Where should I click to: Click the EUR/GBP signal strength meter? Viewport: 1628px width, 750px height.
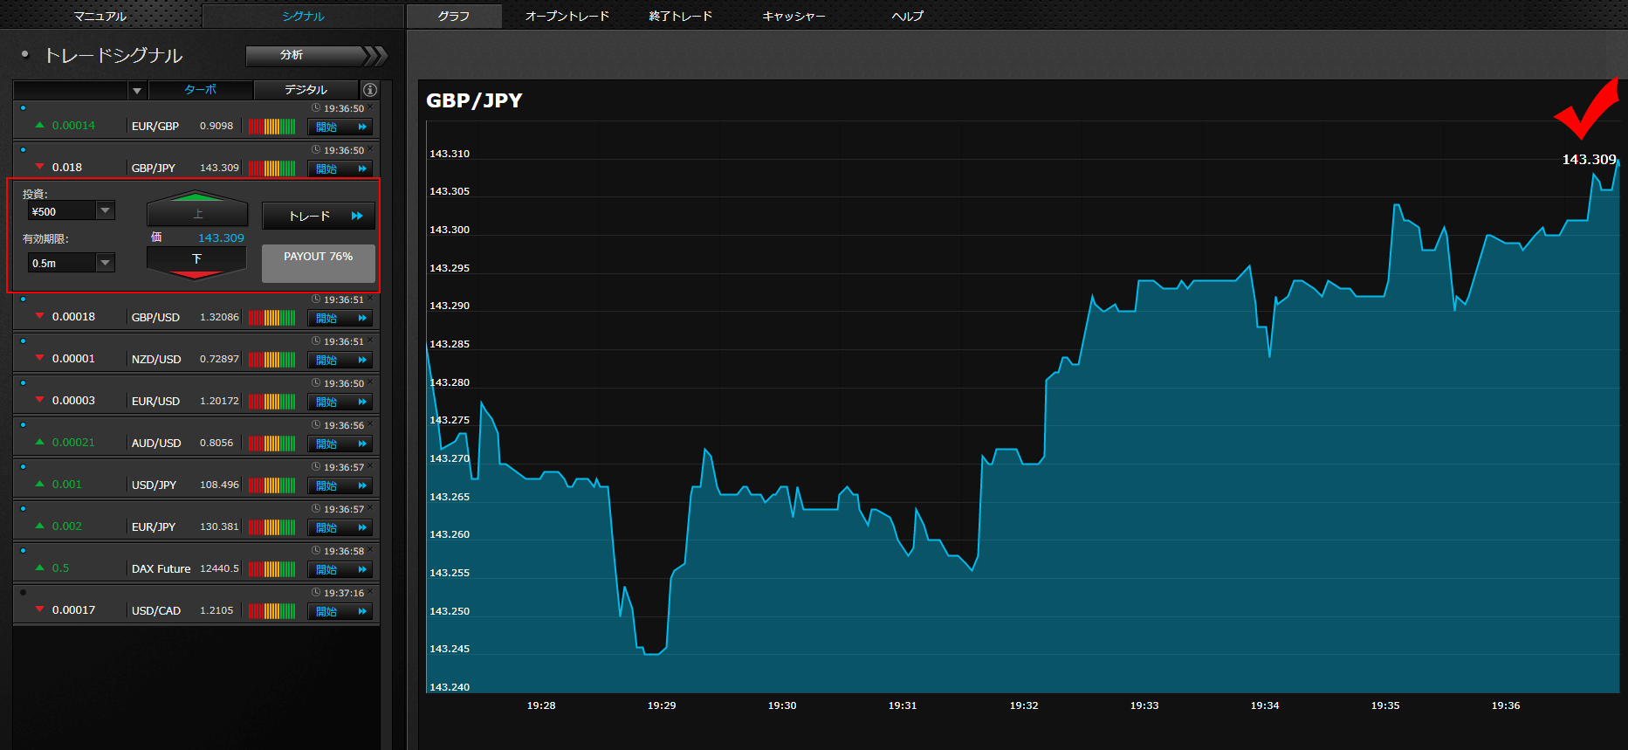click(x=271, y=126)
